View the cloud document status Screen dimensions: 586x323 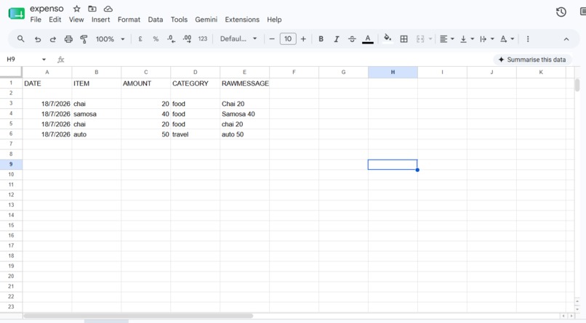(x=108, y=9)
